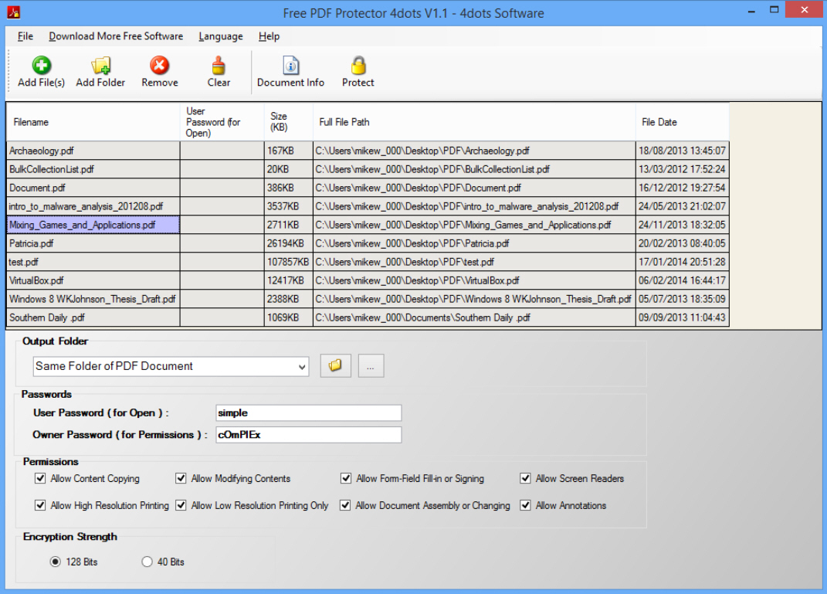Select Mixing_Games_and_Applications.pdf filename cell

pyautogui.click(x=93, y=225)
